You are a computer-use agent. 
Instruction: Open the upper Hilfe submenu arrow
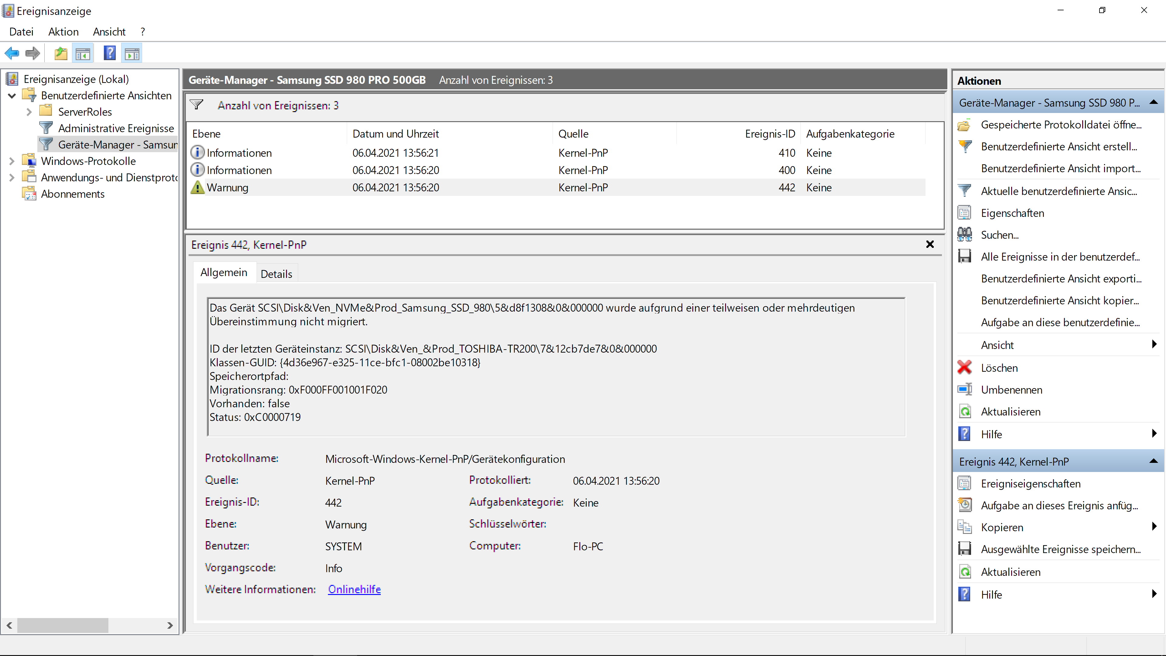click(x=1154, y=434)
